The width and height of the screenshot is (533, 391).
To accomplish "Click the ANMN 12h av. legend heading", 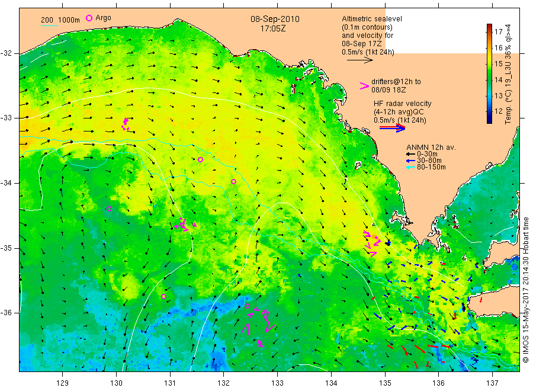I will tap(431, 148).
